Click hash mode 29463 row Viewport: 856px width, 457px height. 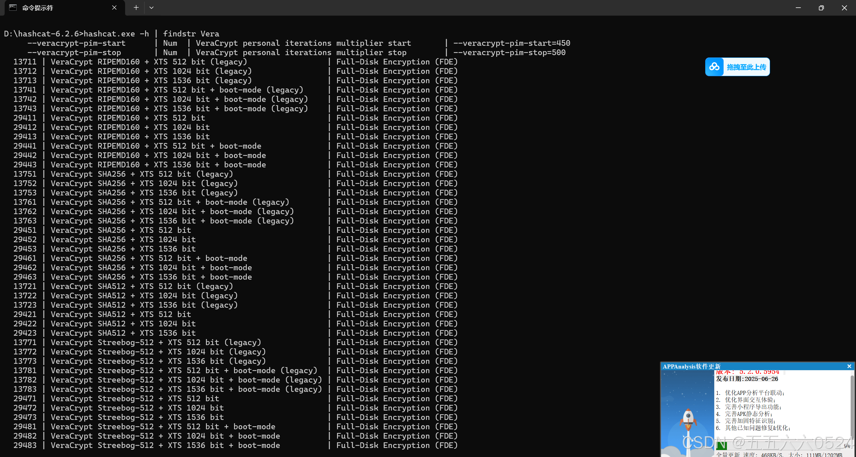tap(235, 277)
